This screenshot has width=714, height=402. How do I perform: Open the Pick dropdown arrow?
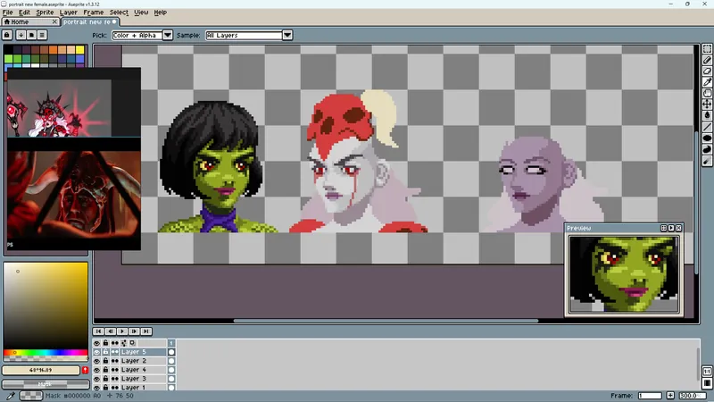point(168,35)
